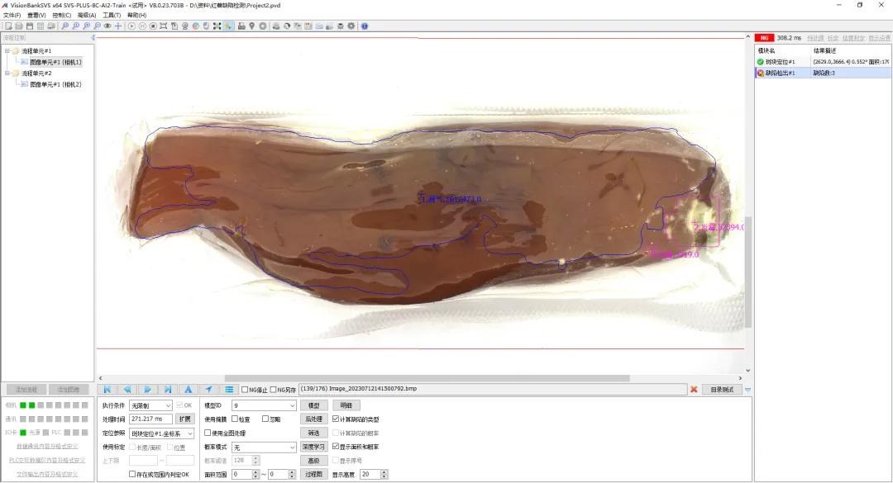Select 图像单元#1 (相机2) tree item
Viewport: 893px width, 483px height.
pyautogui.click(x=55, y=84)
